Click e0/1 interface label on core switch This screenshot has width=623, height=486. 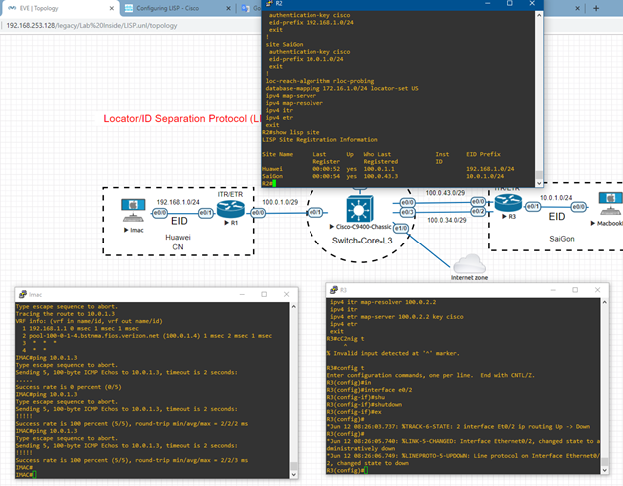tap(315, 212)
